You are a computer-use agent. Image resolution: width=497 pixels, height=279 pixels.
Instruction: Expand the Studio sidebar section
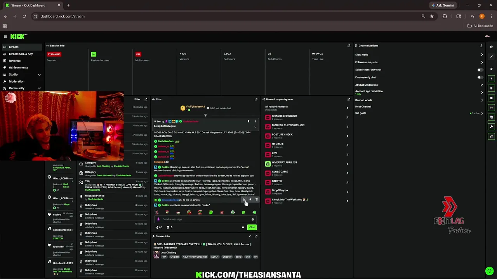(39, 74)
